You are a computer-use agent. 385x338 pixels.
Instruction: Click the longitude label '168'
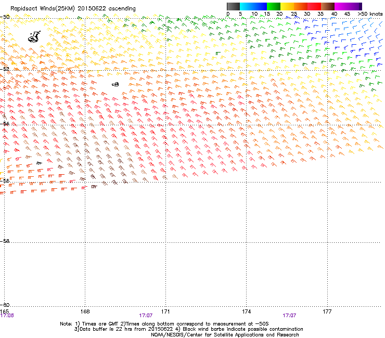tap(85, 311)
